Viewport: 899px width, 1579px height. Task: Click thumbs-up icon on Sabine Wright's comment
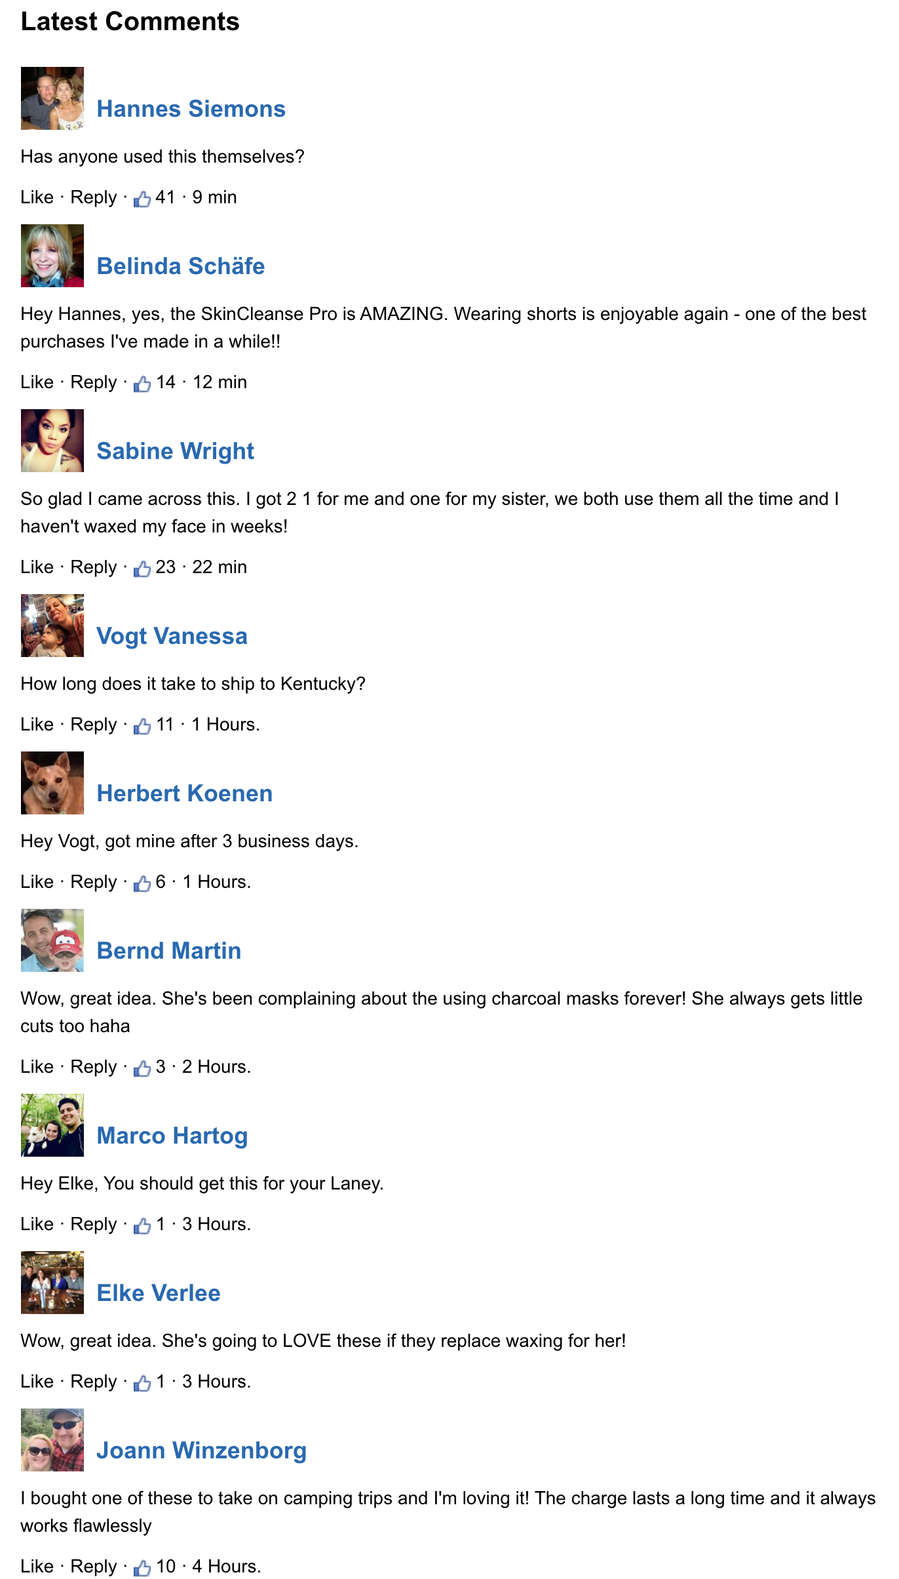click(x=142, y=569)
